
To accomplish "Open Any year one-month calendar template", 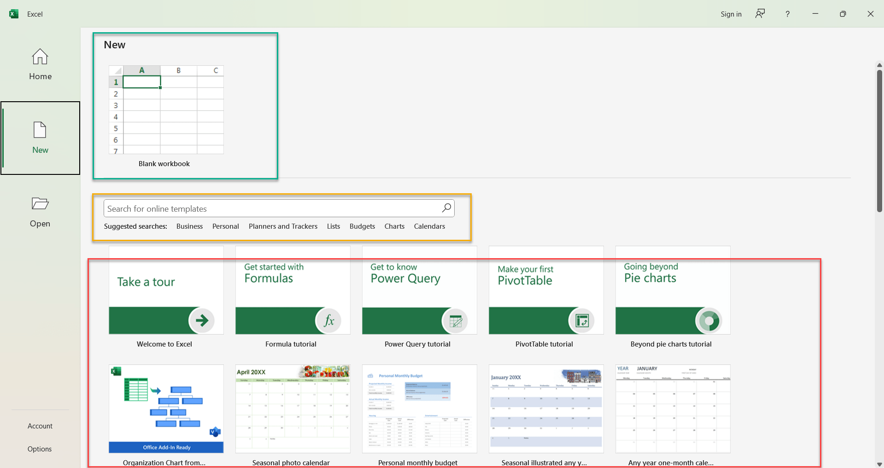I will tap(673, 409).
